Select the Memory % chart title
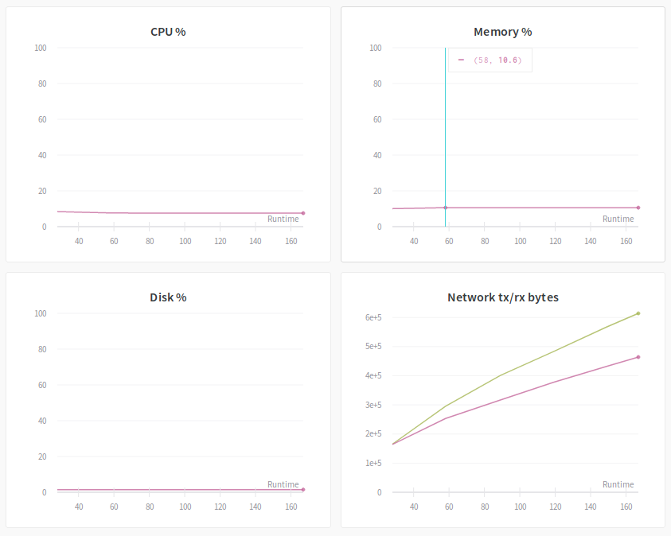This screenshot has width=671, height=536. [502, 32]
